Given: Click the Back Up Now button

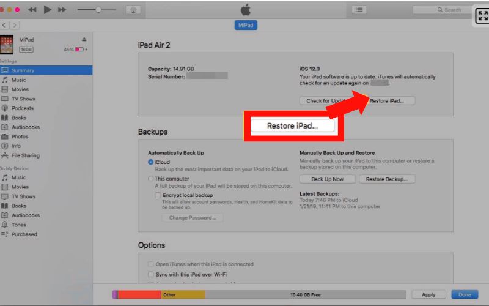Looking at the screenshot, I should pyautogui.click(x=327, y=179).
